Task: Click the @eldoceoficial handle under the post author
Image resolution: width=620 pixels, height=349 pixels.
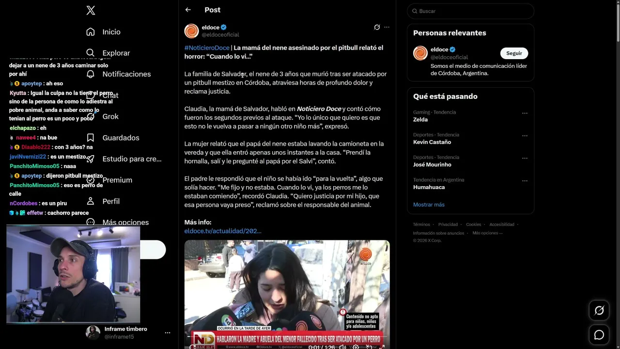Action: pos(220,35)
